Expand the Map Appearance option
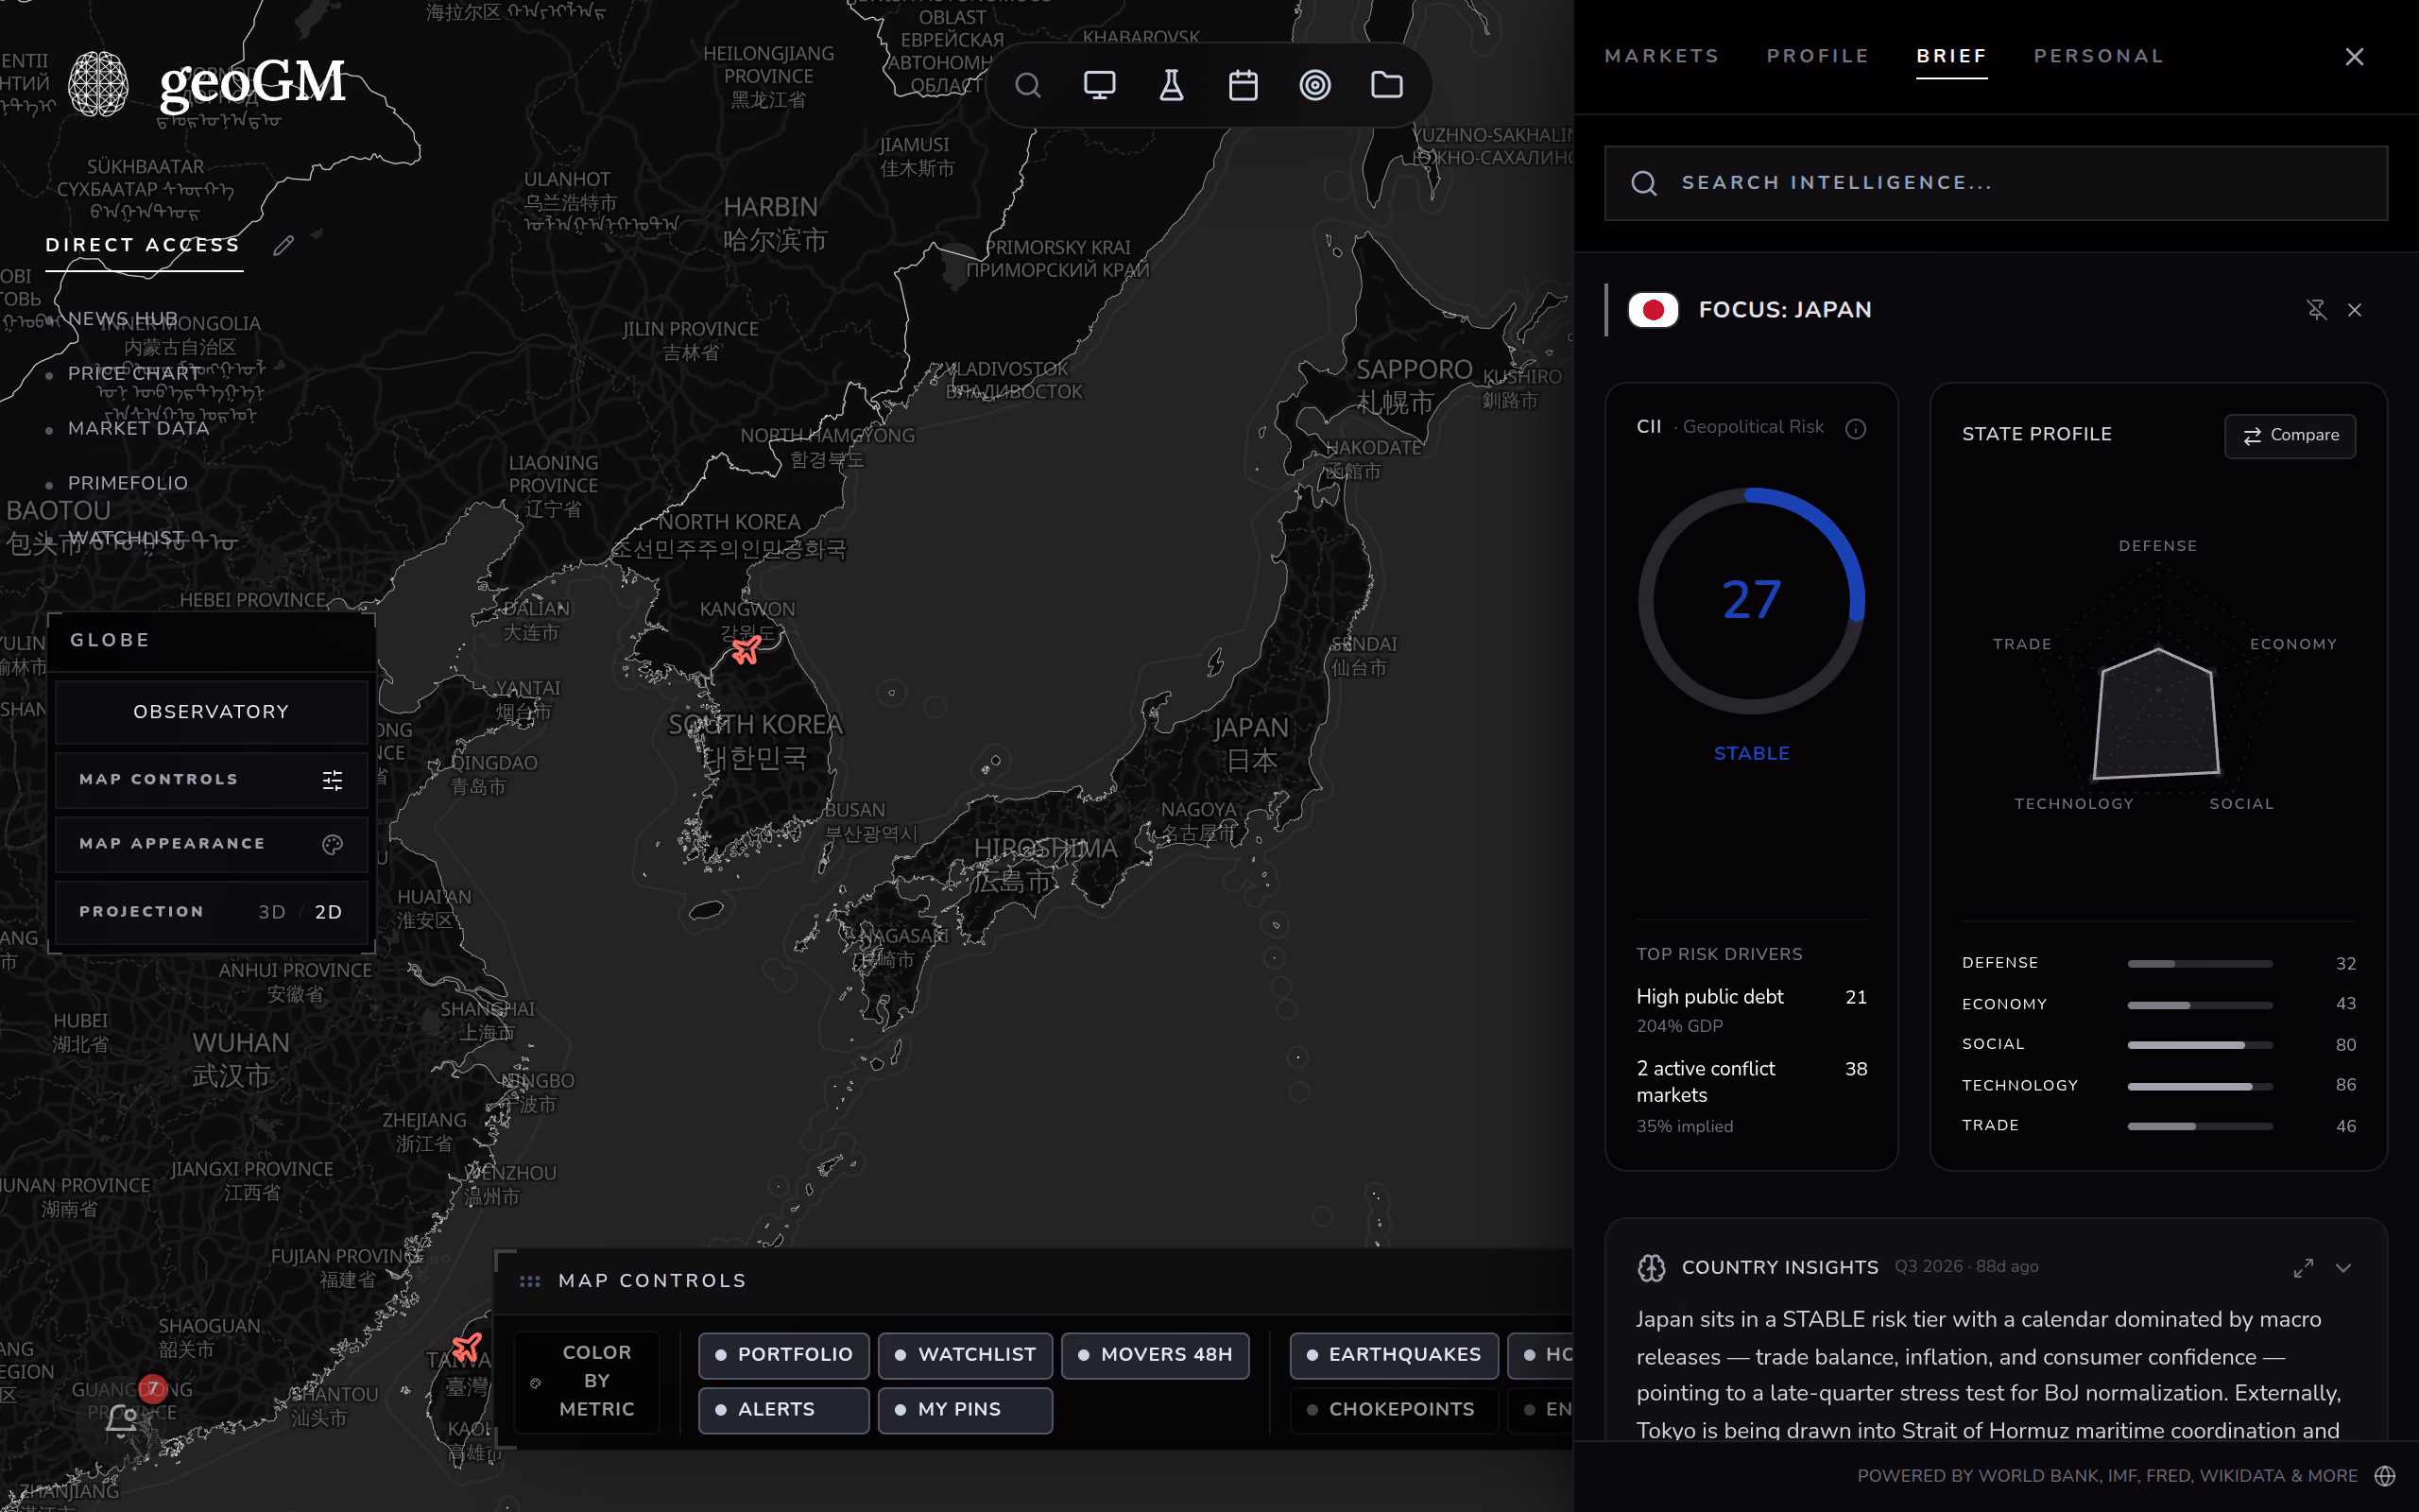 (x=211, y=844)
